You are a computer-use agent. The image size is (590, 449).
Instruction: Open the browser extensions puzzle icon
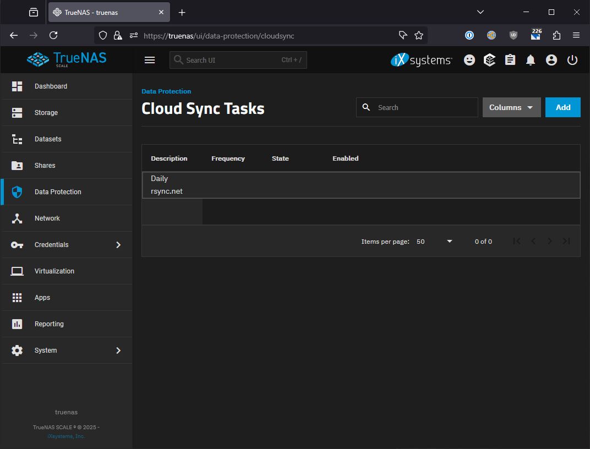pyautogui.click(x=556, y=35)
